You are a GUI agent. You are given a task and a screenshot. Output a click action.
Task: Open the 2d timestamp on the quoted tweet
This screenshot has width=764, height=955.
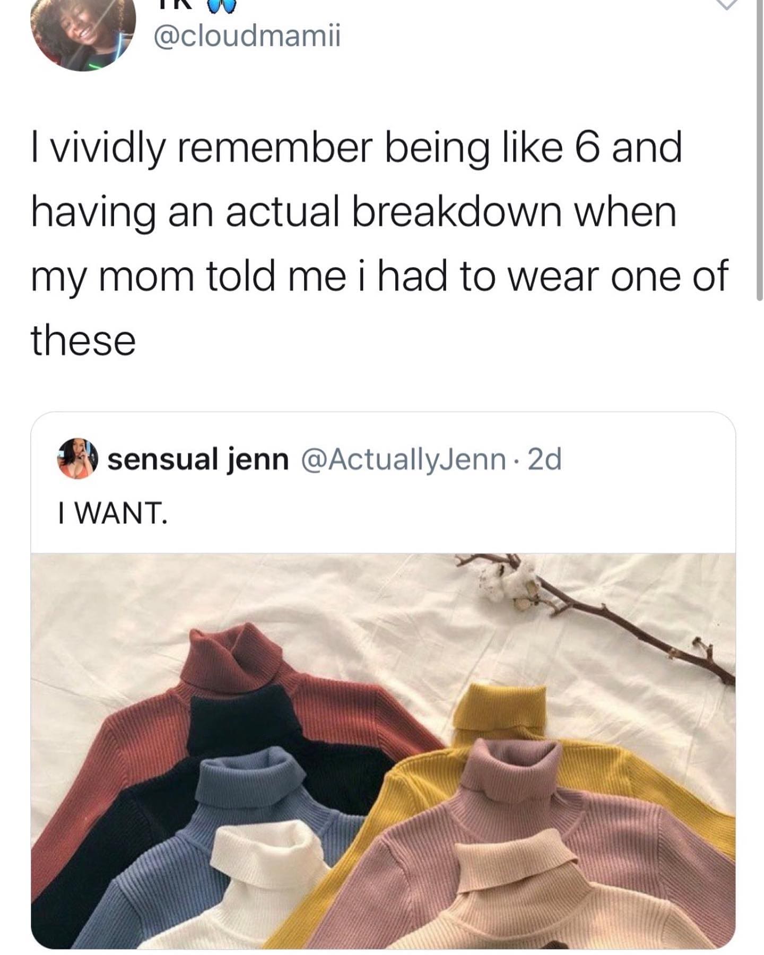(x=545, y=459)
